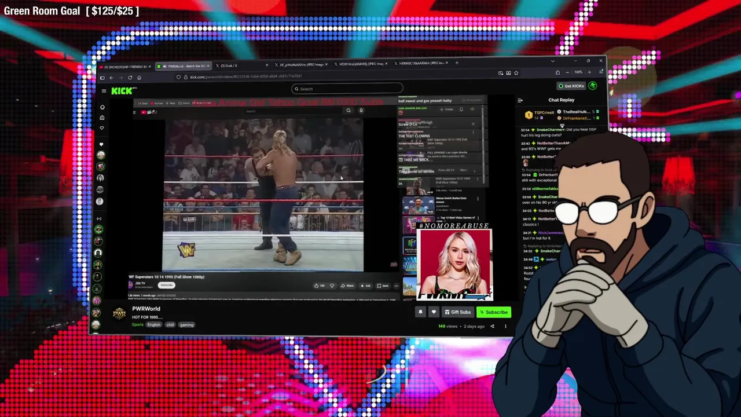Screen dimensions: 741x417
Task: Open the Kick hamburger menu
Action: 104,91
